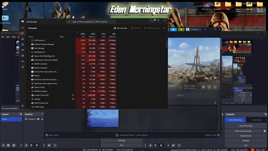
Task: Expand the Task Manager process row
Action: coord(29,48)
